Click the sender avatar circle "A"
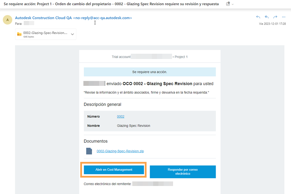The width and height of the screenshot is (291, 194). pyautogui.click(x=8, y=20)
